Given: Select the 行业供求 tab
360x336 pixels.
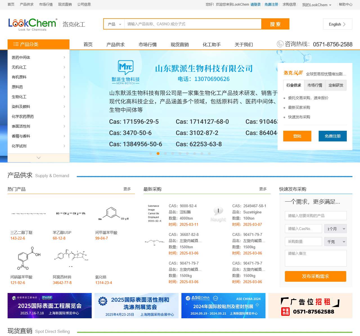Looking at the screenshot, I should 294,85.
